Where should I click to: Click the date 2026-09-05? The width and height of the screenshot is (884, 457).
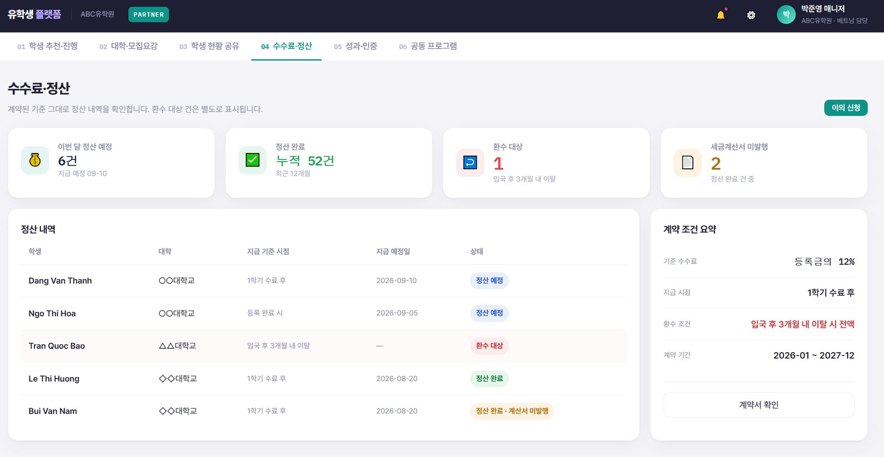click(397, 313)
